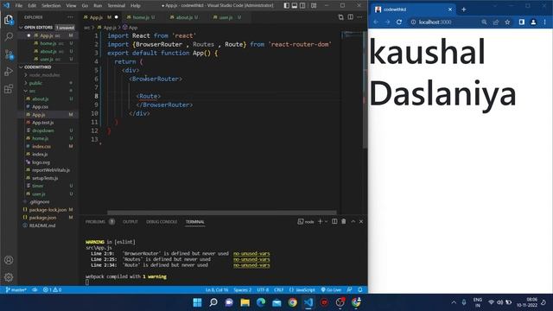Add new terminal with plus icon
The image size is (553, 311).
click(321, 221)
